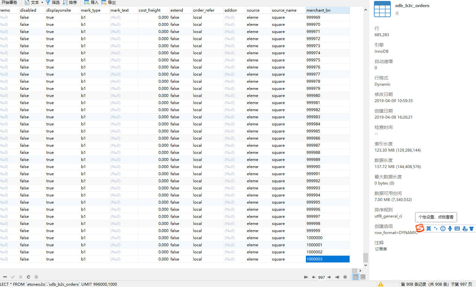Switch to form view
476x287 pixels.
[363, 277]
